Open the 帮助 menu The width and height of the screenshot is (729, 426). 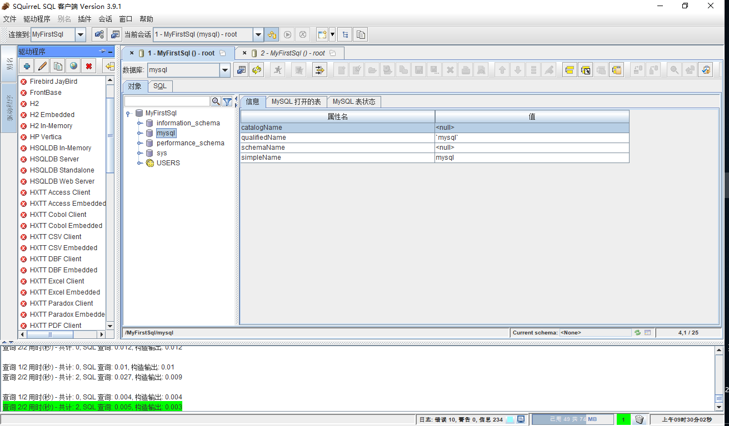pos(146,19)
